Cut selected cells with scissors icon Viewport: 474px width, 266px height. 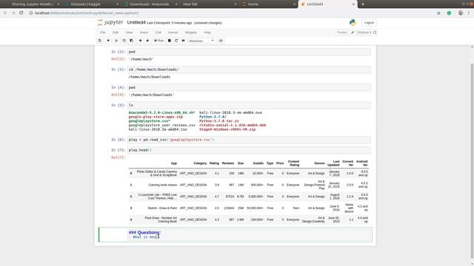point(116,41)
